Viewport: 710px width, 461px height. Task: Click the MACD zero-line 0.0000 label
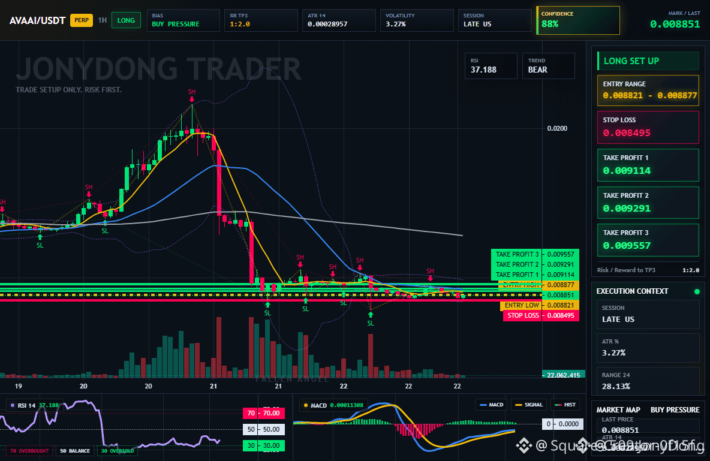tap(562, 424)
